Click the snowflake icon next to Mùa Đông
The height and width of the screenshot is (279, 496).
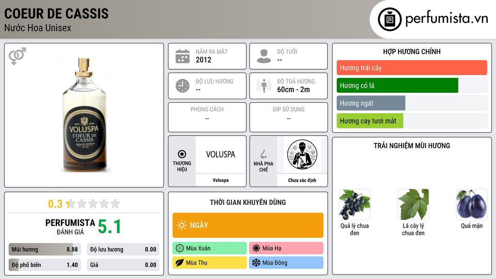coord(256,263)
